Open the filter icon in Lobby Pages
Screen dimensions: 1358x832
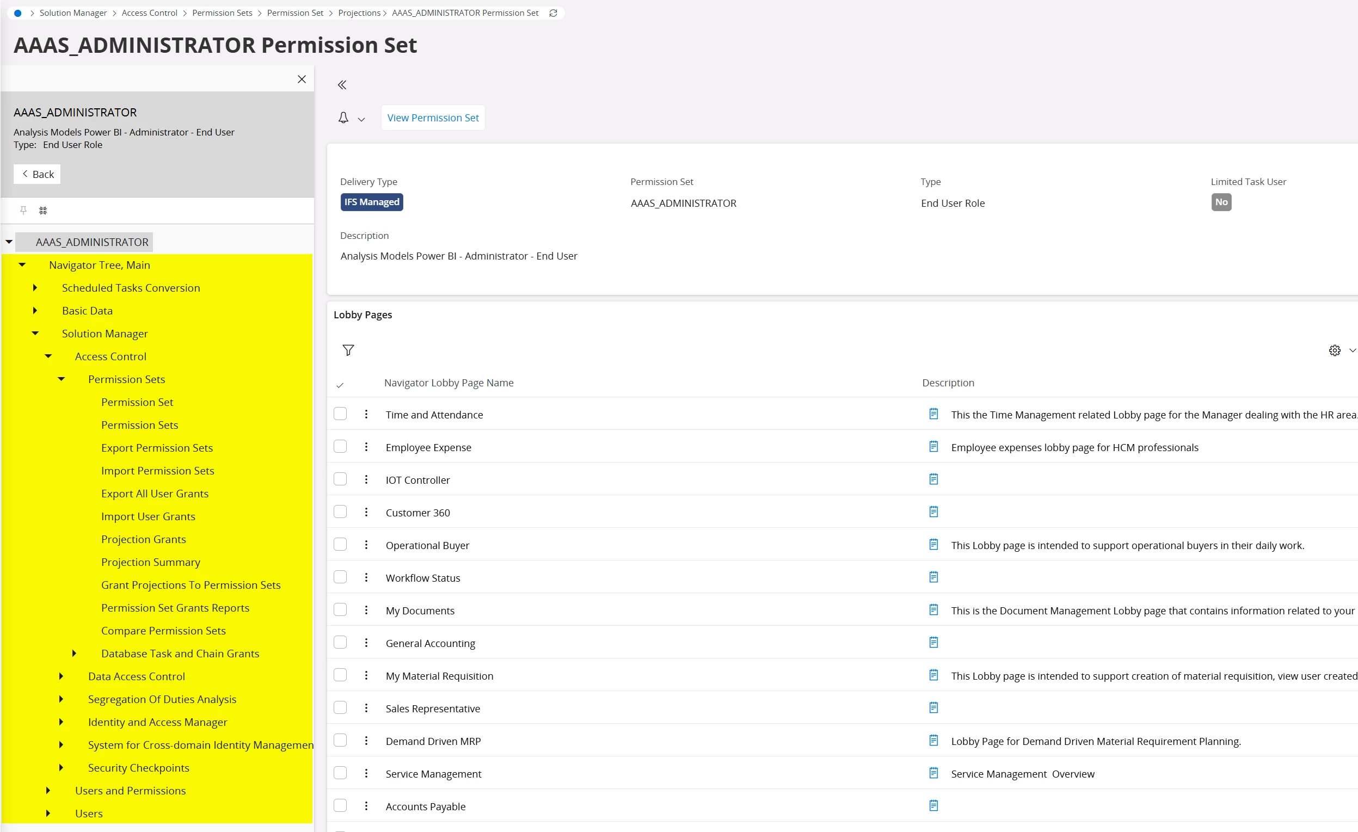tap(348, 350)
